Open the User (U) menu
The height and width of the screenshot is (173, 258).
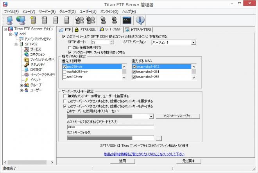[88, 11]
